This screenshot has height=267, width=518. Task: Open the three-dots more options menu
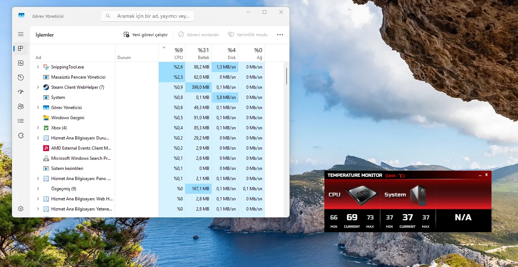click(280, 35)
